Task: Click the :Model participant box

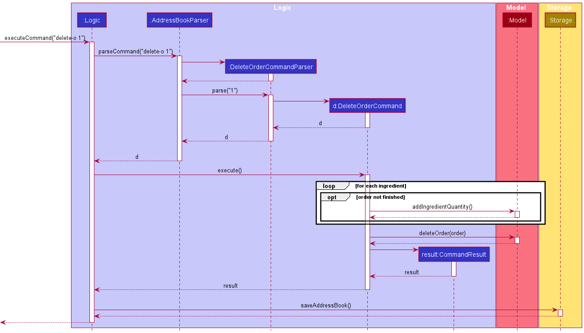Action: pyautogui.click(x=517, y=20)
